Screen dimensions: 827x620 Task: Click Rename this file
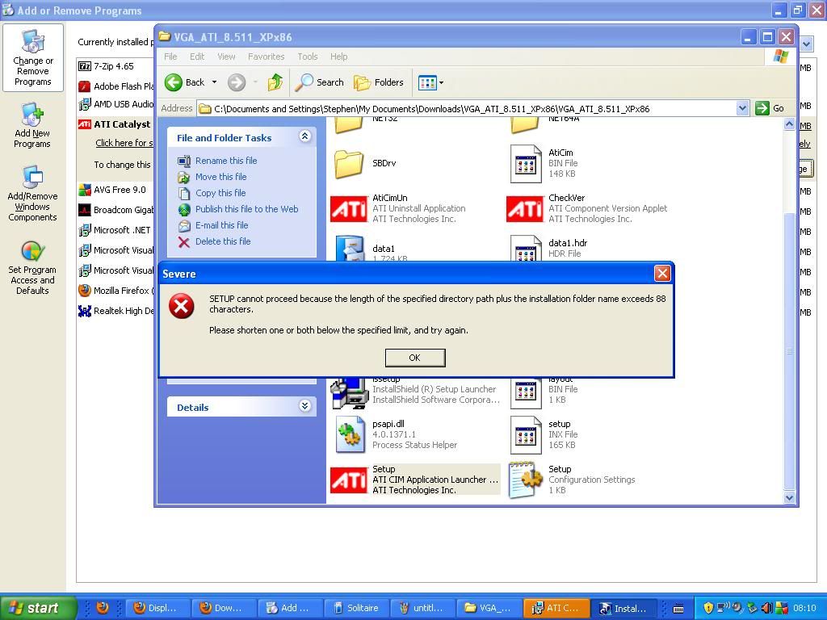point(226,161)
